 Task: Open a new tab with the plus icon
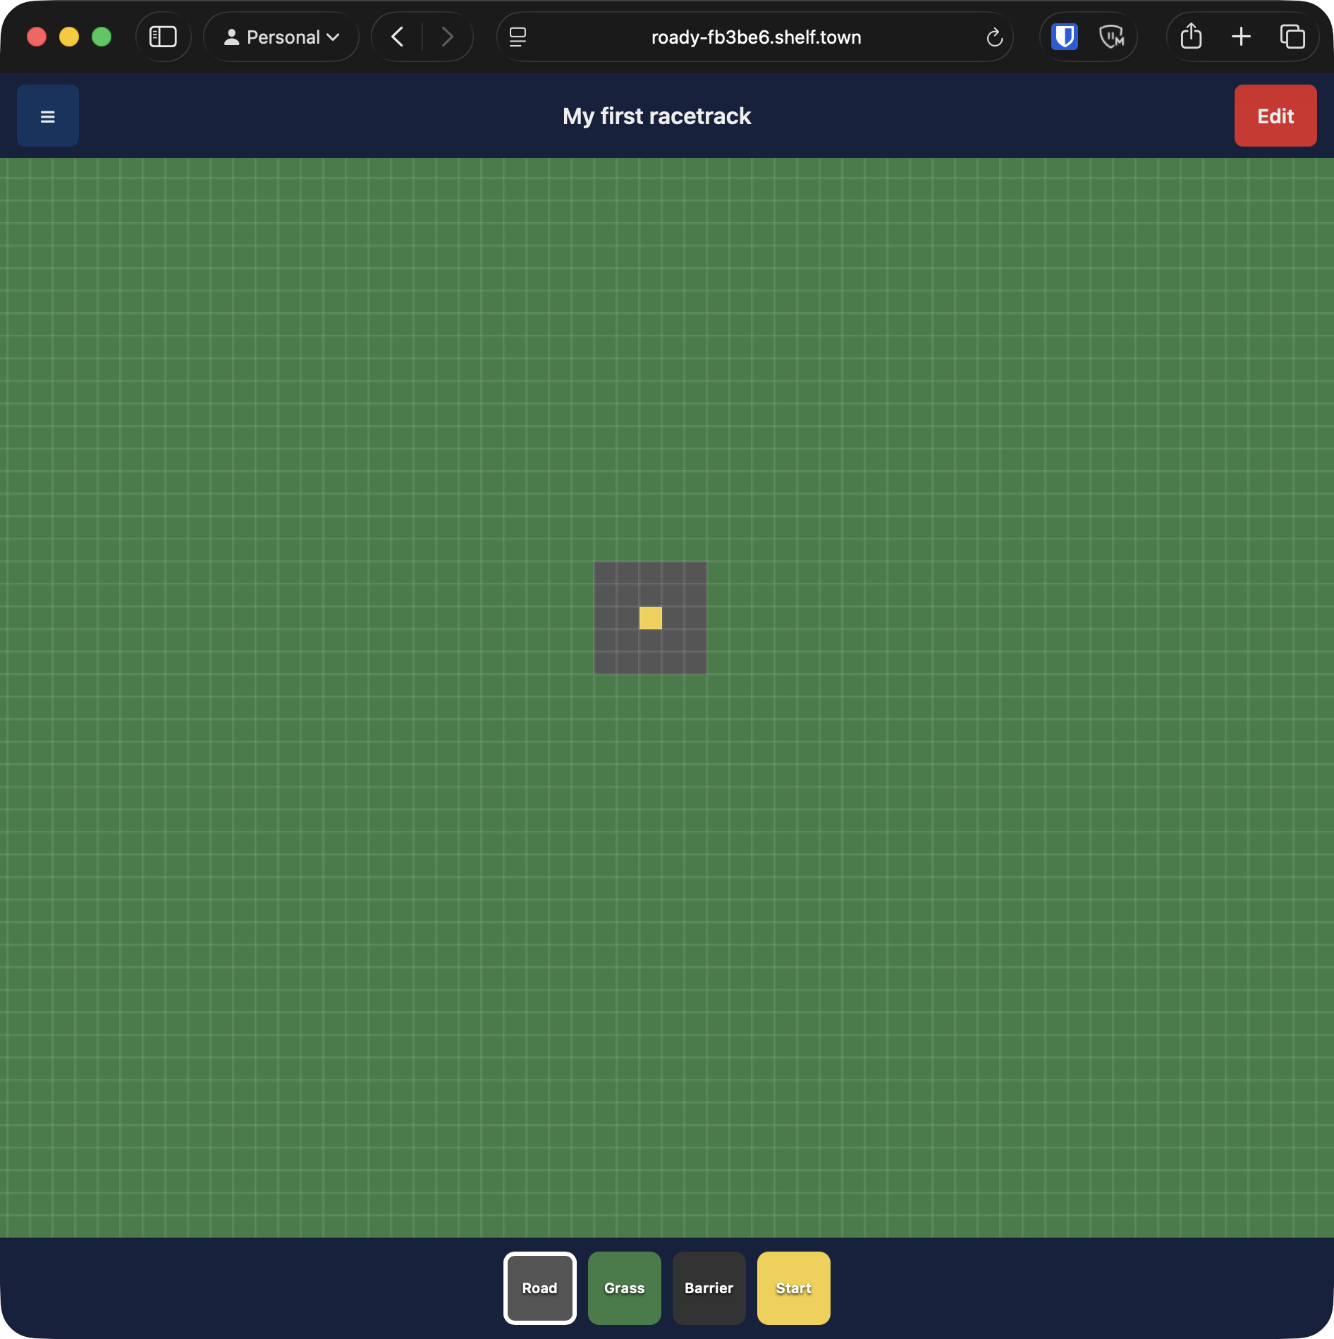[1241, 37]
